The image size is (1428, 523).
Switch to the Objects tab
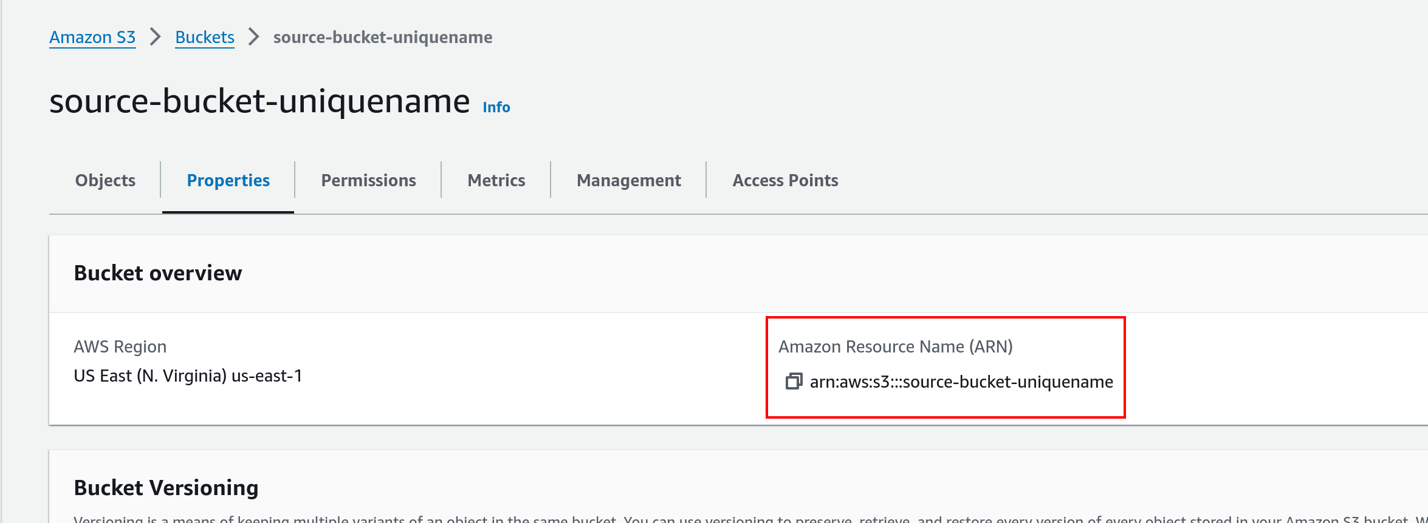click(x=105, y=180)
